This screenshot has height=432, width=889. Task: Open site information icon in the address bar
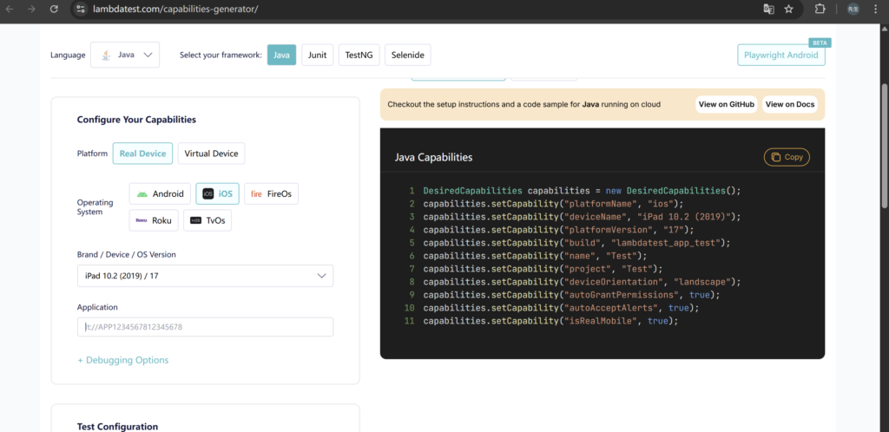click(x=81, y=9)
